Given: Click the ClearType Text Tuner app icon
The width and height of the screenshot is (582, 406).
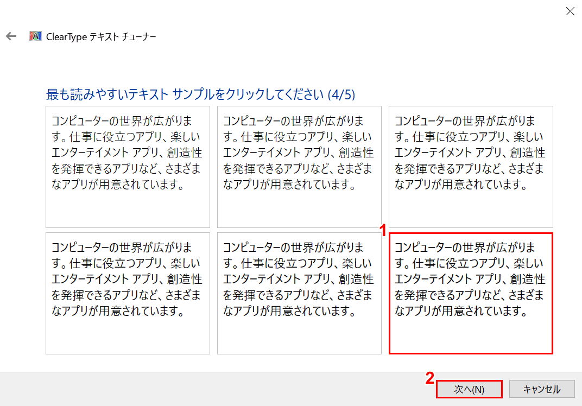Looking at the screenshot, I should (x=35, y=36).
